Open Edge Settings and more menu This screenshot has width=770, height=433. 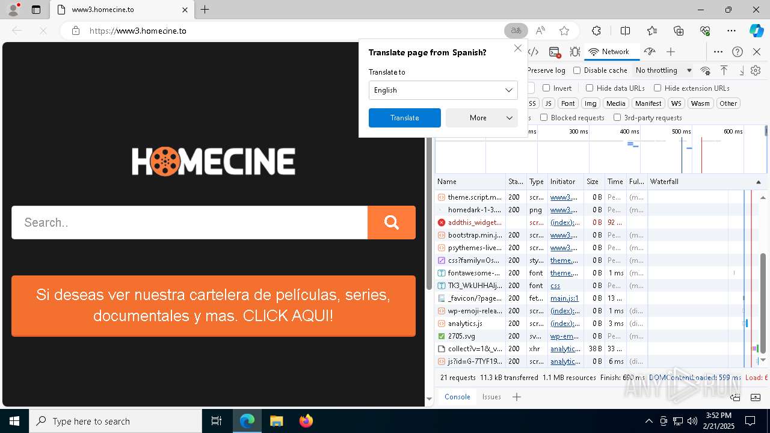(731, 31)
